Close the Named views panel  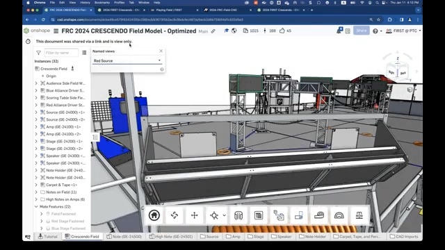point(161,51)
